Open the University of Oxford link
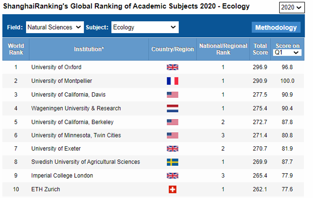The width and height of the screenshot is (313, 198). point(56,67)
